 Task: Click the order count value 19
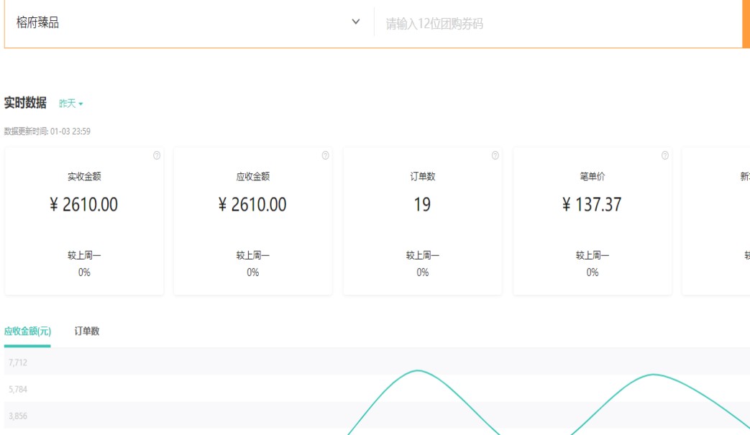tap(422, 205)
